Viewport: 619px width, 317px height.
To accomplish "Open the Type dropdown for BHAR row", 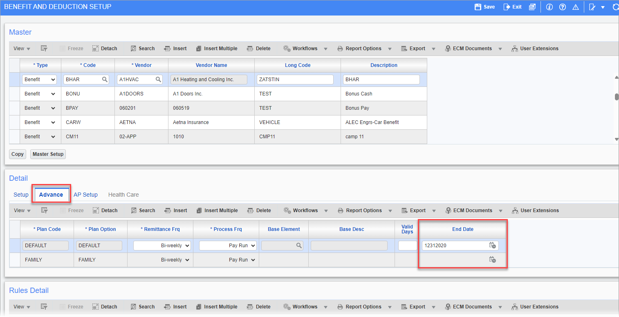I will 39,80.
